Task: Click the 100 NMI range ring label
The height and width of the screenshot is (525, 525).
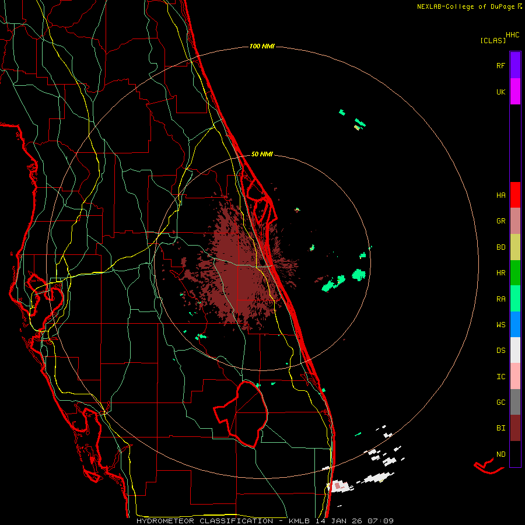Action: pyautogui.click(x=262, y=46)
